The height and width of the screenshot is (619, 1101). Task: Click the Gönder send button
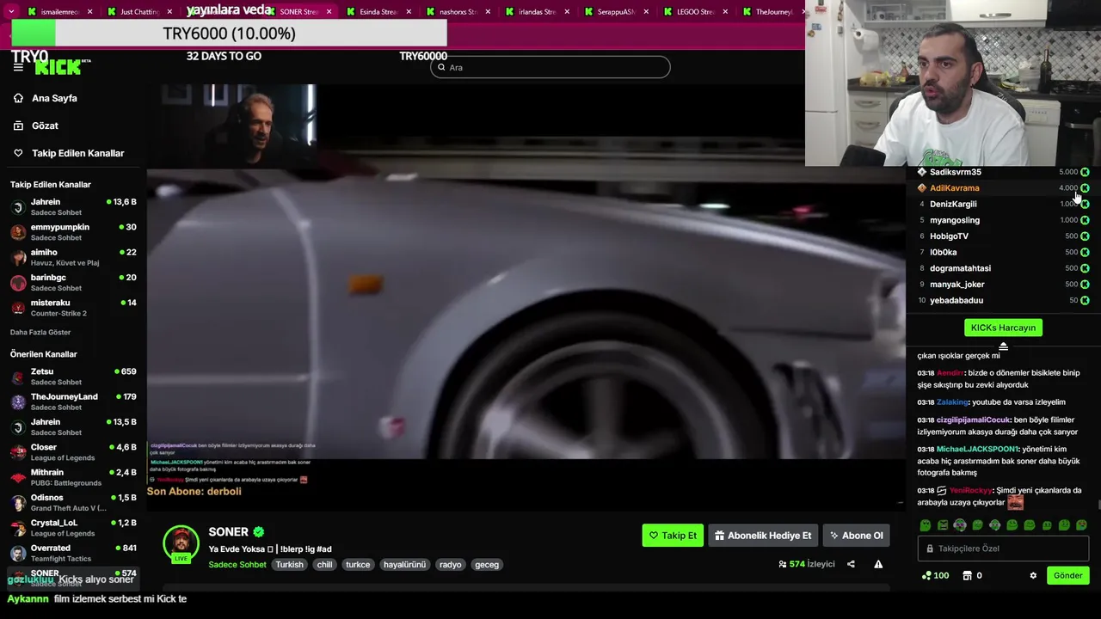click(1068, 575)
